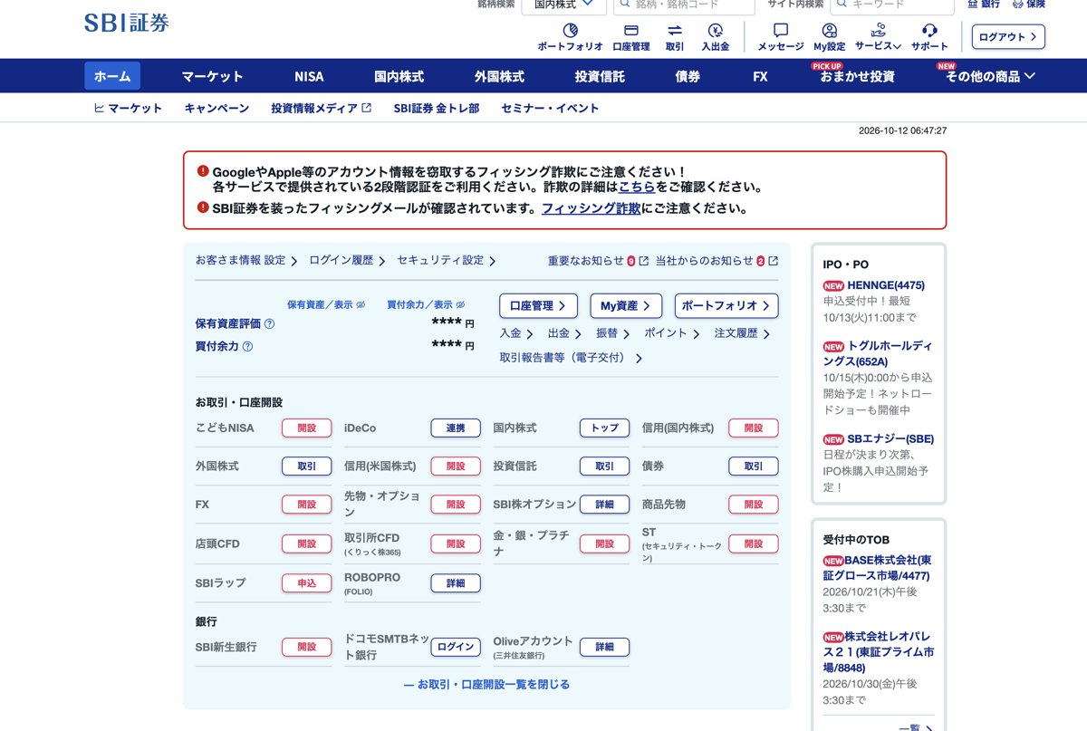Click the 保険 shield icon at top right
The image size is (1087, 731).
(1016, 4)
